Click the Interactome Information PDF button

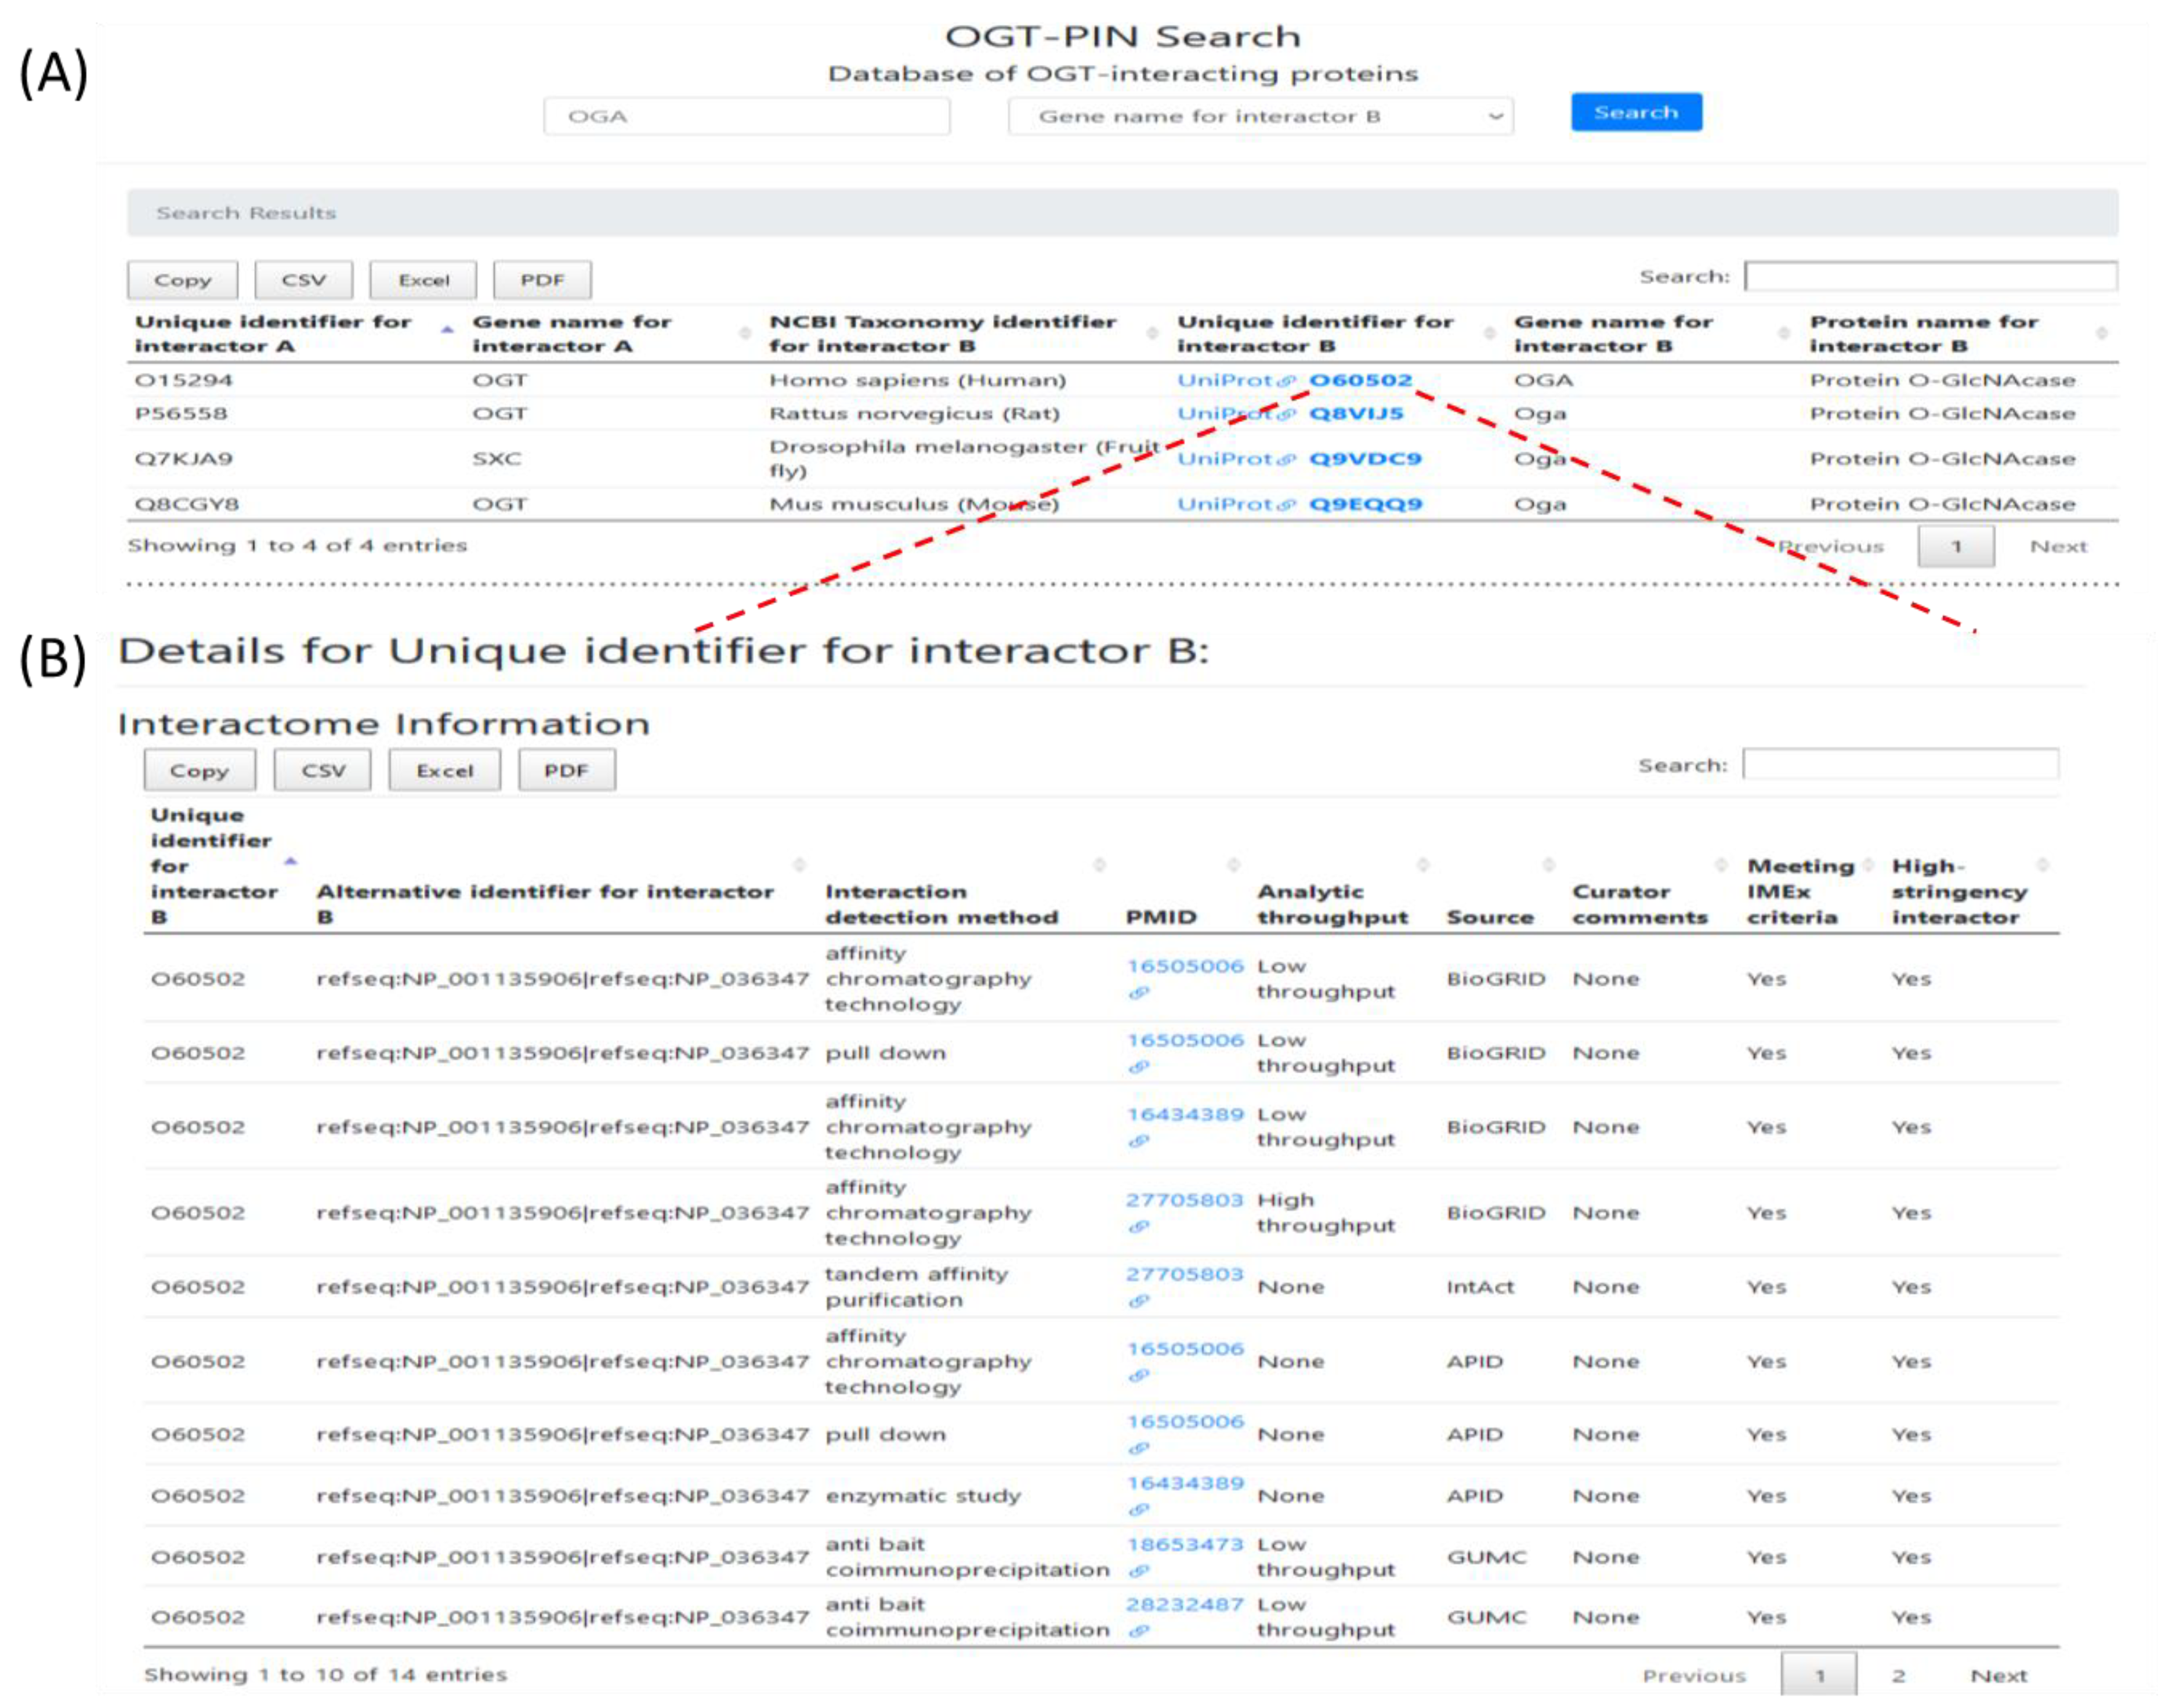point(566,771)
